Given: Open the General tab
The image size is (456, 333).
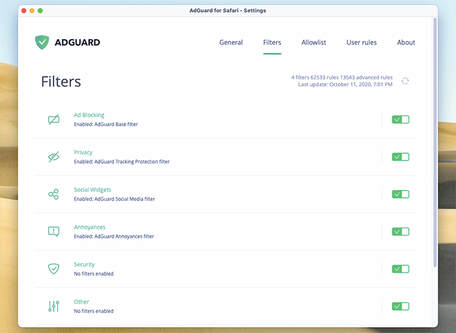Looking at the screenshot, I should click(x=231, y=42).
